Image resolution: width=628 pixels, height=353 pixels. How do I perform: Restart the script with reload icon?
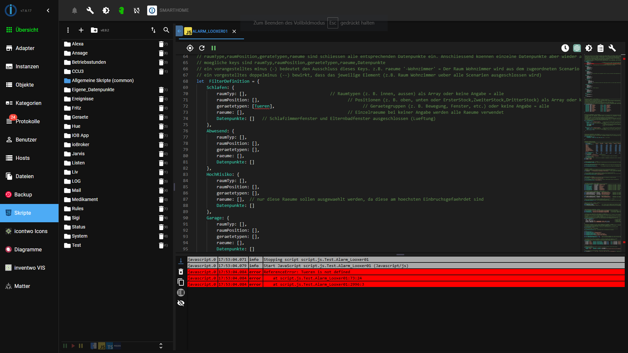(x=202, y=48)
